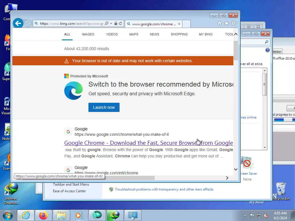This screenshot has height=221, width=295.
Task: Go back with the Internet Explorer back arrow
Action: click(18, 23)
